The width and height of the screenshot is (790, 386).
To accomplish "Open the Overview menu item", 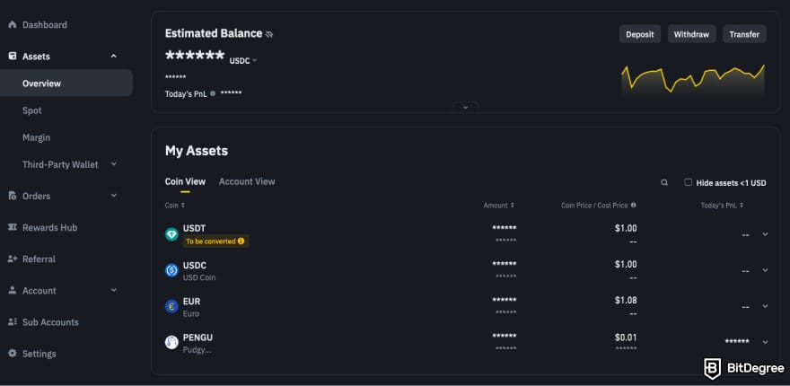I will [66, 83].
